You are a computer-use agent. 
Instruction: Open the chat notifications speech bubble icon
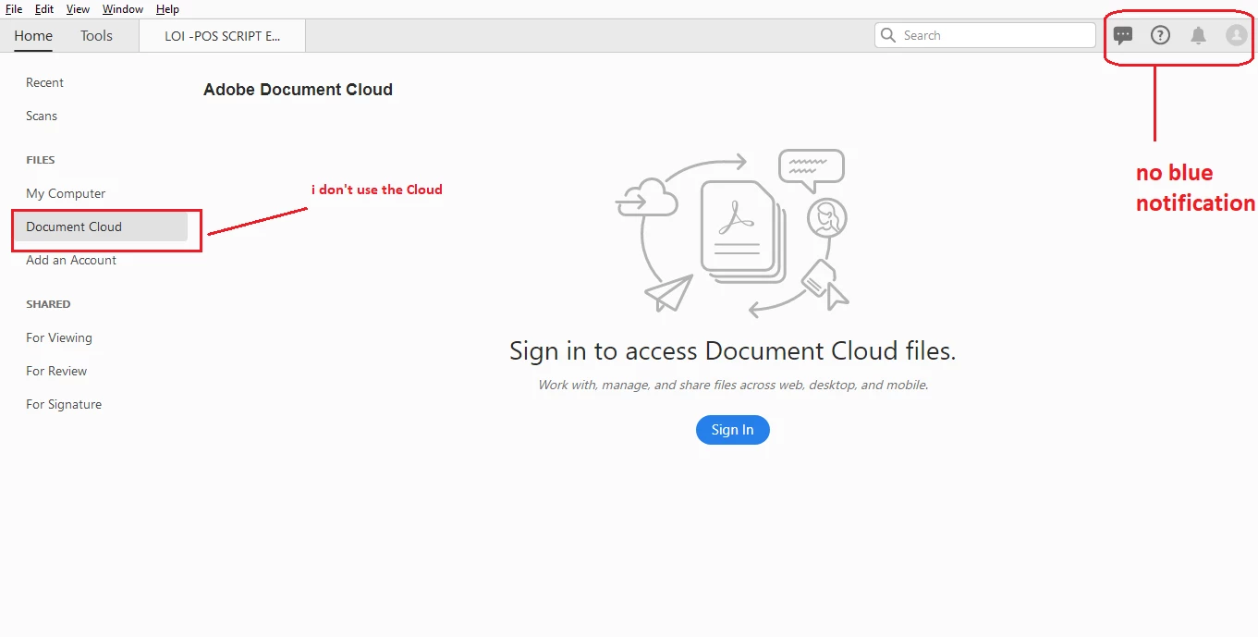(1123, 36)
